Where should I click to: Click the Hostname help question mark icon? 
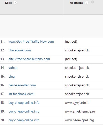click(x=86, y=3)
